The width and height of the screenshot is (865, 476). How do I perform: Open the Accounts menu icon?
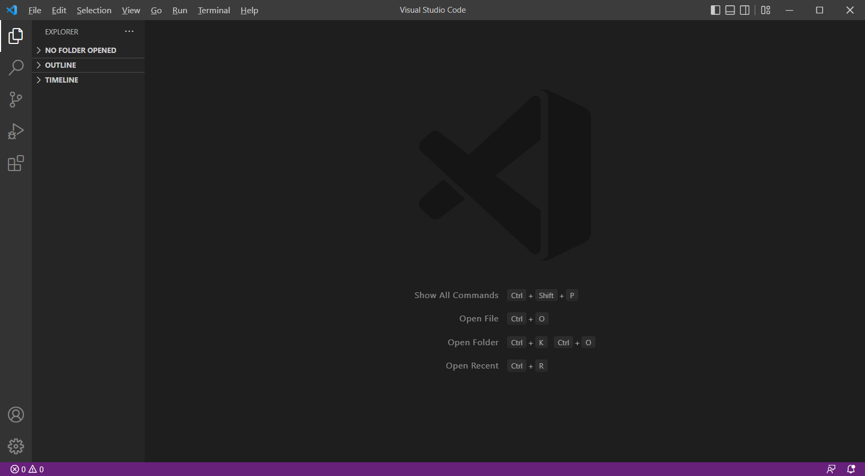16,415
